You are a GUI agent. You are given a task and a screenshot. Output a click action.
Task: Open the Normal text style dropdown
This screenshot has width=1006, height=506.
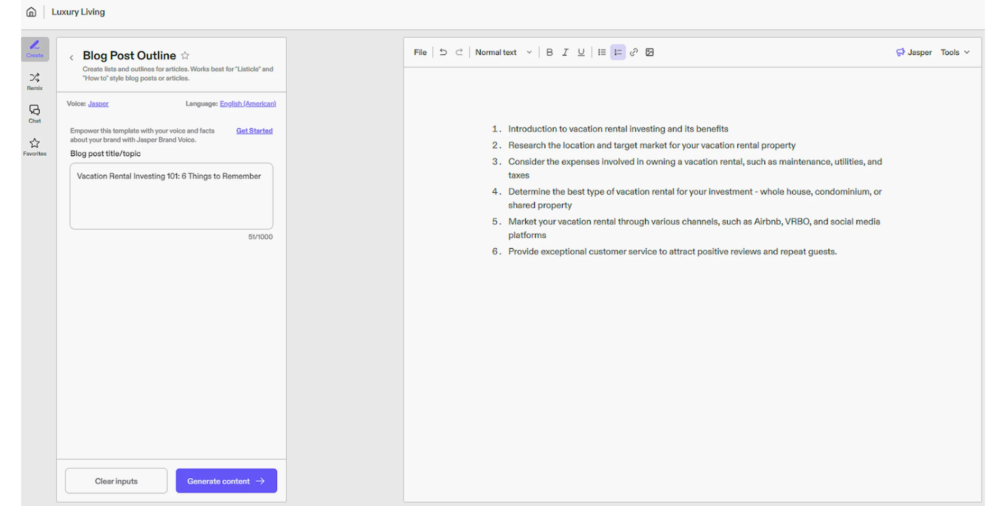click(503, 52)
